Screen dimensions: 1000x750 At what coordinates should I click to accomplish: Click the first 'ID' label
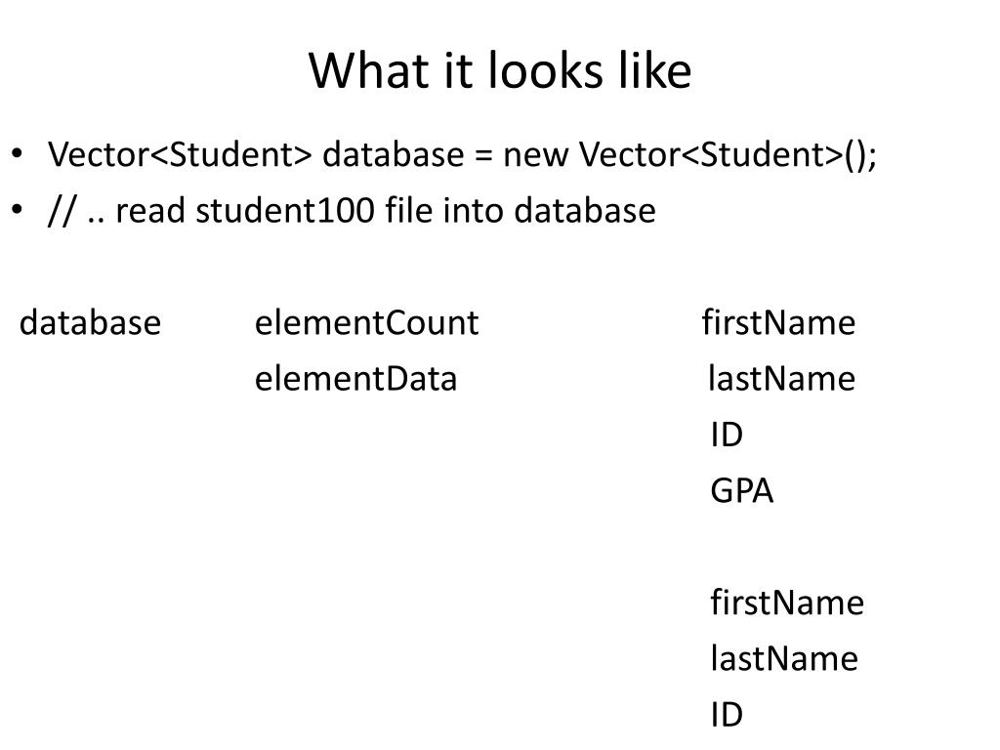(727, 435)
